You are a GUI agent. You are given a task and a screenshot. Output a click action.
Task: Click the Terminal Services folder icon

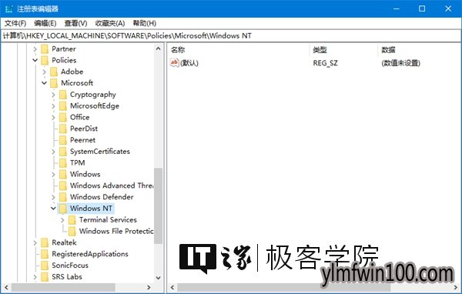pos(72,220)
